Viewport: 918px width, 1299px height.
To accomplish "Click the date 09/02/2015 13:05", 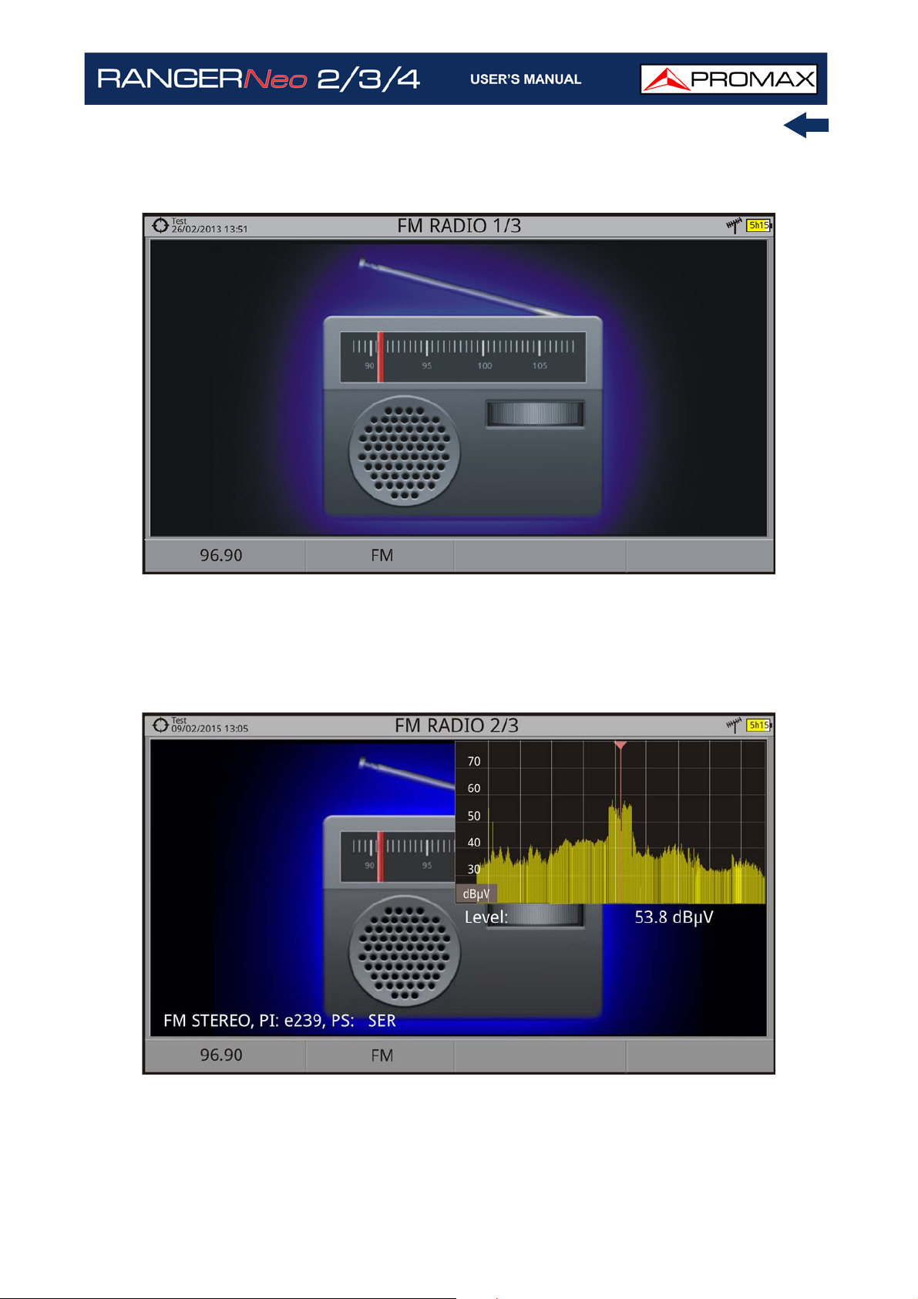I will point(210,729).
